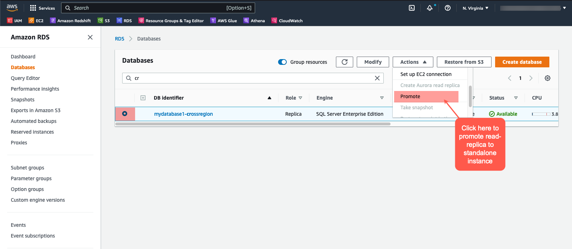Collapse the Actions dropdown
Viewport: 572px width, 249px height.
(x=413, y=62)
